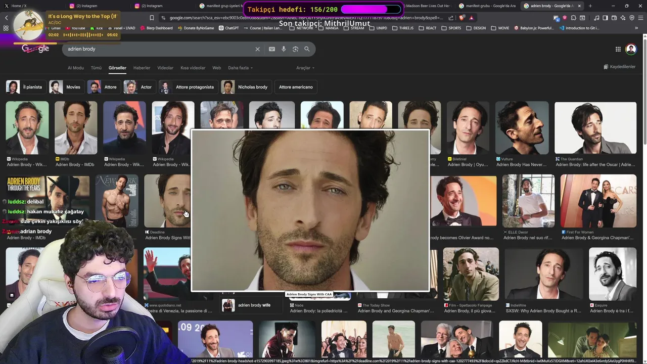Click the Google logo

tap(35, 49)
